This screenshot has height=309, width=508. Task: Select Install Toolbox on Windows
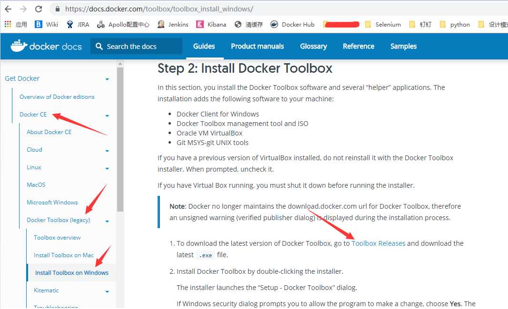click(71, 273)
